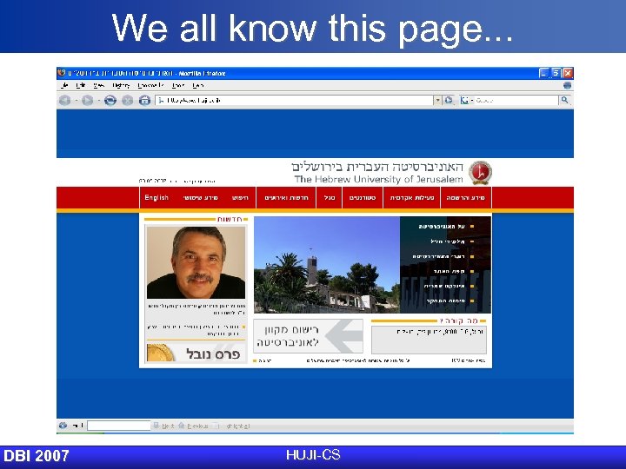
Task: Click the activity throbber icon by menu bar
Action: pos(567,85)
